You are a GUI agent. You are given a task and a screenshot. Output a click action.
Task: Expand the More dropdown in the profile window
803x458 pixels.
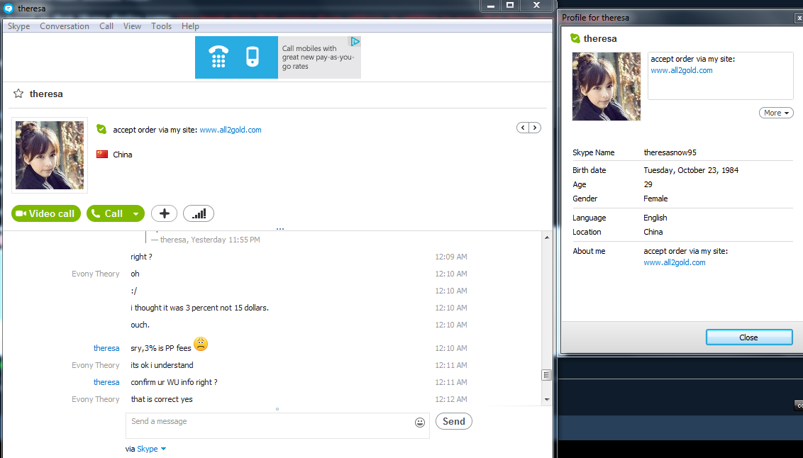(x=776, y=113)
